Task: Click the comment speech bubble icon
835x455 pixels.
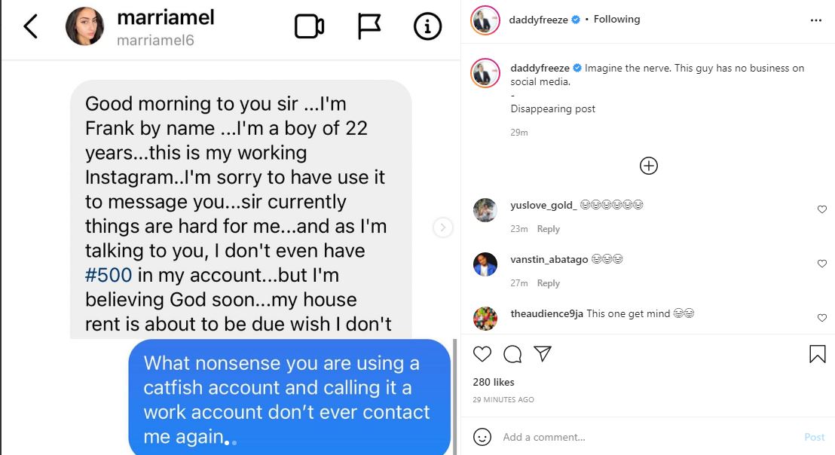Action: click(x=512, y=354)
